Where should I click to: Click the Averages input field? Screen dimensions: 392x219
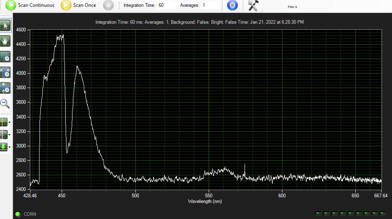[x=210, y=5]
